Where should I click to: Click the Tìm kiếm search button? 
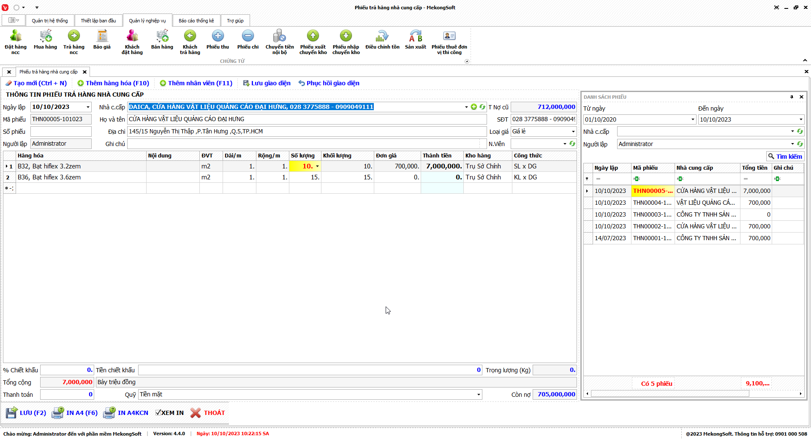[785, 157]
